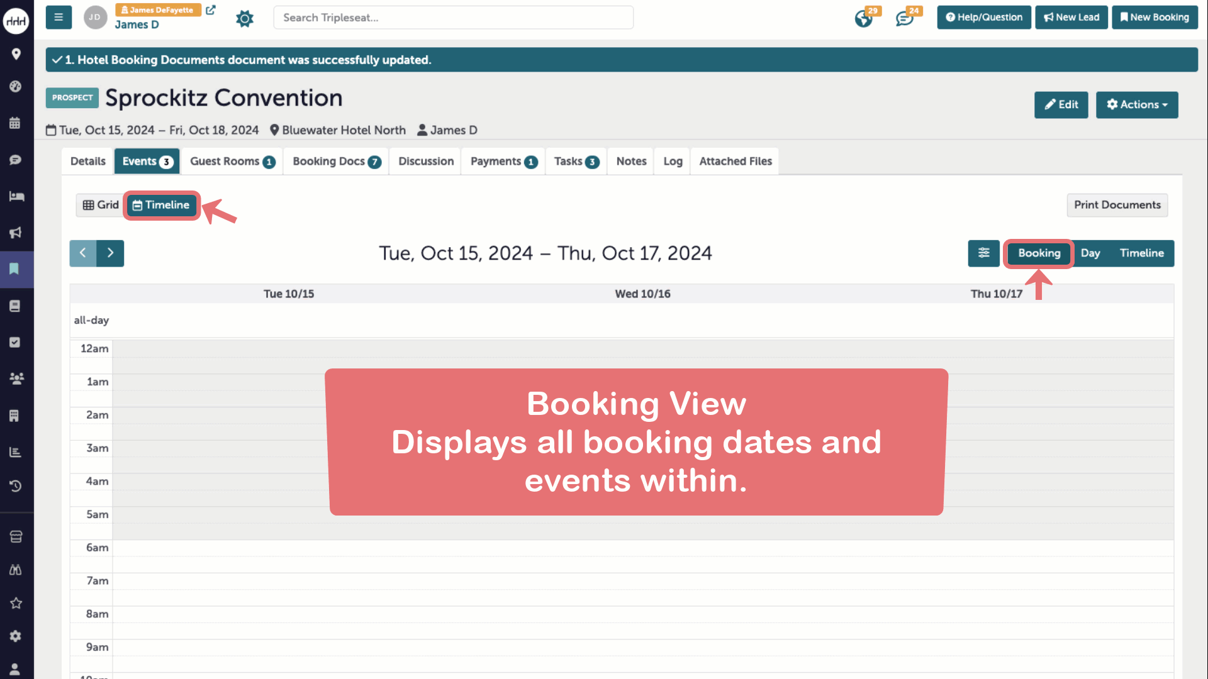Go to next date range arrow
Image resolution: width=1208 pixels, height=679 pixels.
110,253
